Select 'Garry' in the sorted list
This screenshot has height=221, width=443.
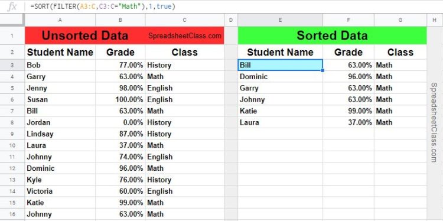click(280, 88)
